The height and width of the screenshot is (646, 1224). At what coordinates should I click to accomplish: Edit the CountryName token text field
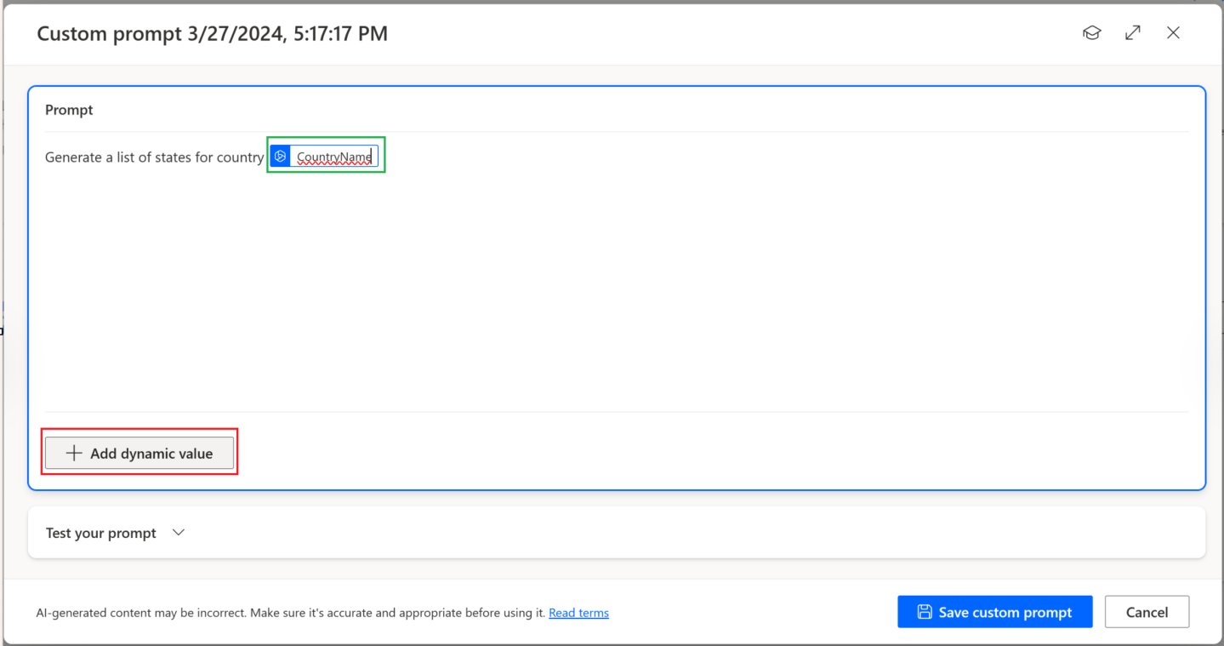click(335, 155)
